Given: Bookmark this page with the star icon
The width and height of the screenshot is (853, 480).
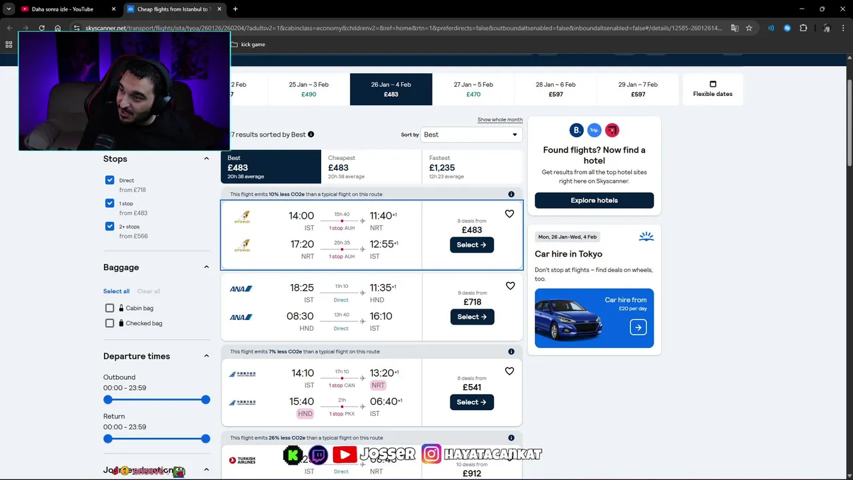Looking at the screenshot, I should click(749, 28).
